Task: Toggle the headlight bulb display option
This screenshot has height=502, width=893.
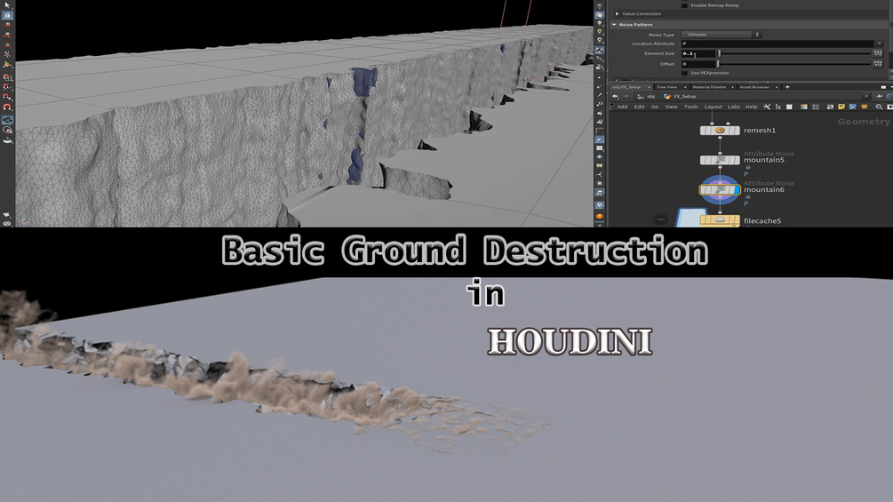Action: click(600, 24)
